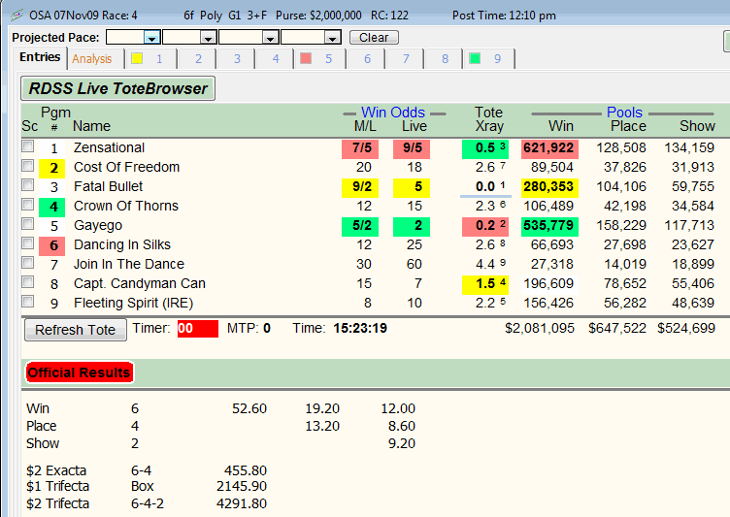Click the 280,353 win pool value
This screenshot has height=517, width=730.
(549, 187)
